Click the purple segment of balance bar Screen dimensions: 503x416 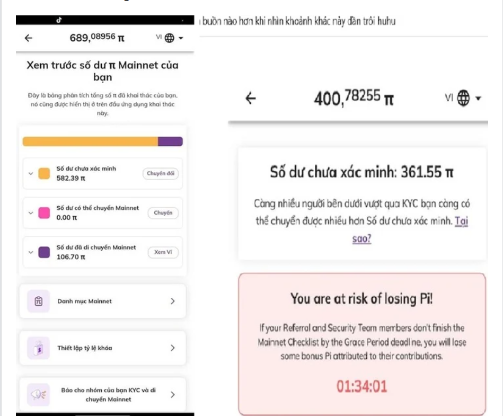pos(170,141)
